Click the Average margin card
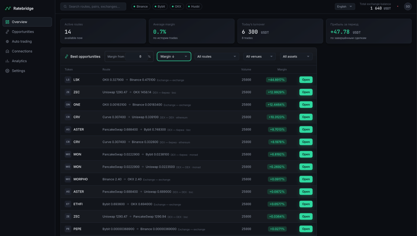This screenshot has height=236, width=417. 192,31
